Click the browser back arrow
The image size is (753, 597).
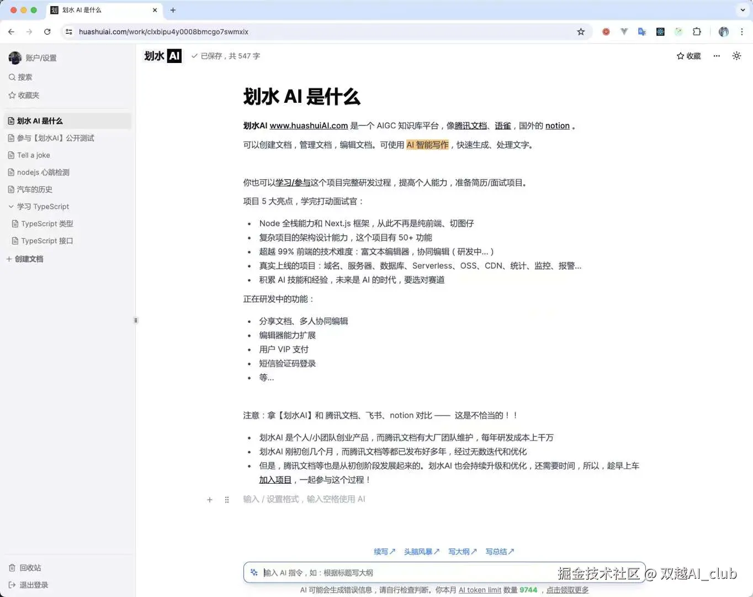11,32
